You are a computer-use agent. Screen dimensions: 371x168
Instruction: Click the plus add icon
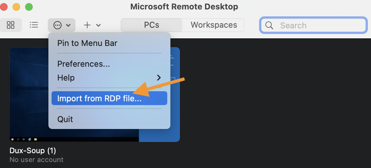point(87,25)
